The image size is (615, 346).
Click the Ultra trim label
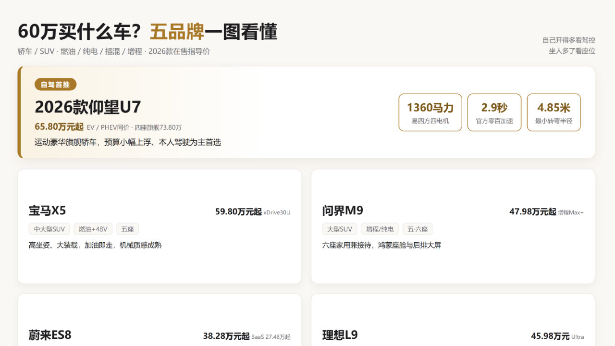click(x=578, y=337)
